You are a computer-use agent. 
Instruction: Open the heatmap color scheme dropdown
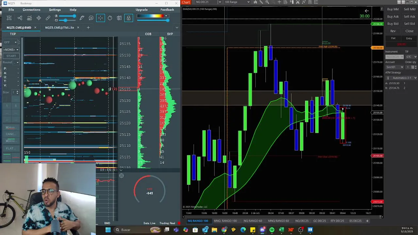166,16
